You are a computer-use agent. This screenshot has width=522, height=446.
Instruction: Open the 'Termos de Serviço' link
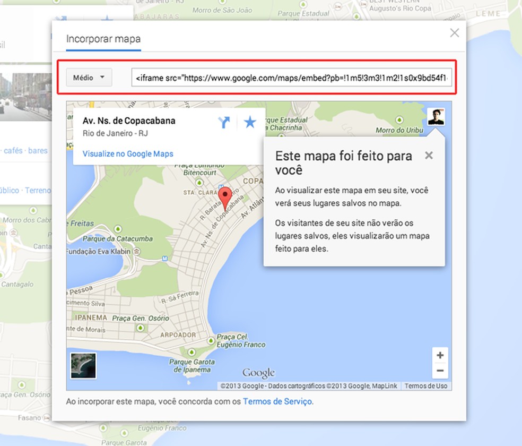[x=277, y=402]
